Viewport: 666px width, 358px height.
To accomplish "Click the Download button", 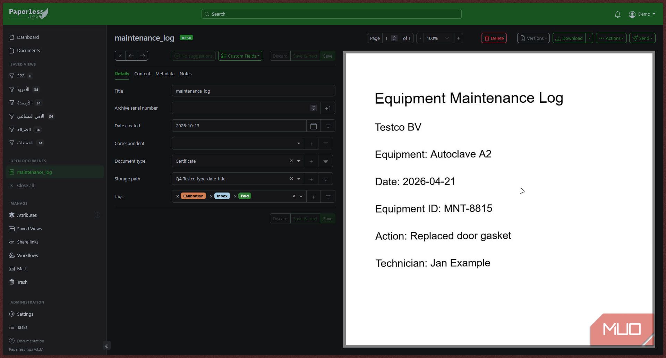I will 569,38.
